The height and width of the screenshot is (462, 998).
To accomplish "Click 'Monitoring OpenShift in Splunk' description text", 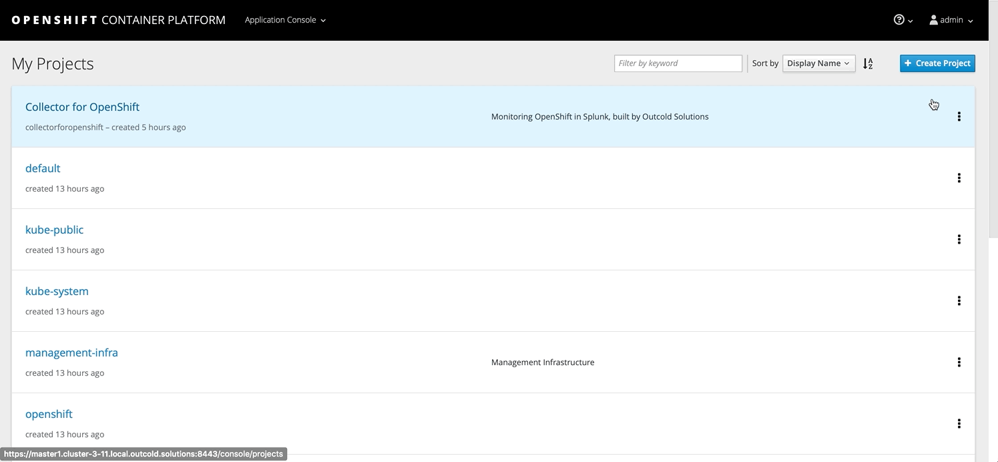I will point(599,117).
